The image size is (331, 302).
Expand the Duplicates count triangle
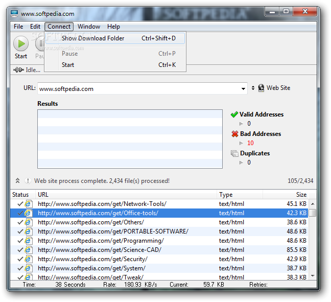241,162
